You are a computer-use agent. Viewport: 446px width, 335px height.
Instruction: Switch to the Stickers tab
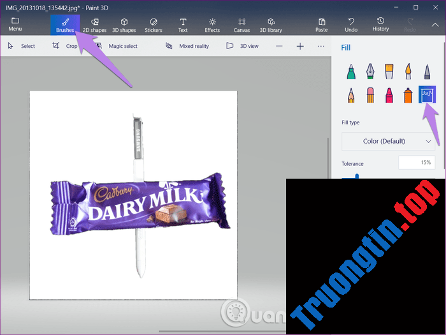pyautogui.click(x=154, y=25)
